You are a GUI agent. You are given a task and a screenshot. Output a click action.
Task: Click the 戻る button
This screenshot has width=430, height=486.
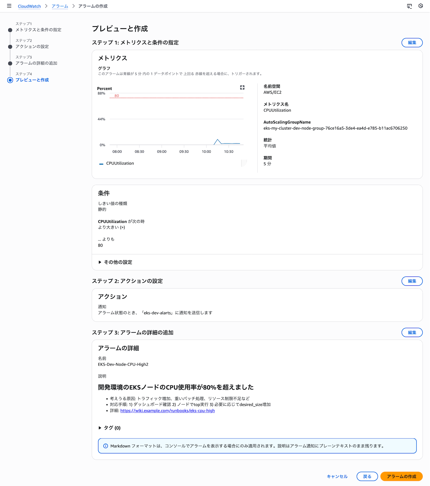click(x=367, y=476)
